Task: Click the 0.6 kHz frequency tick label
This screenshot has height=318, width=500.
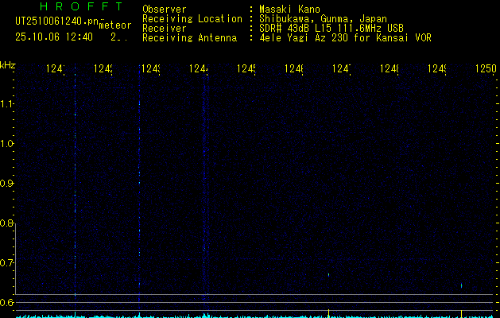Action: [x=8, y=303]
